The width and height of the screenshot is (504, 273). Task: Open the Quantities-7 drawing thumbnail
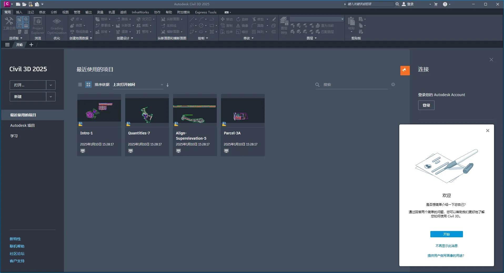pos(147,111)
